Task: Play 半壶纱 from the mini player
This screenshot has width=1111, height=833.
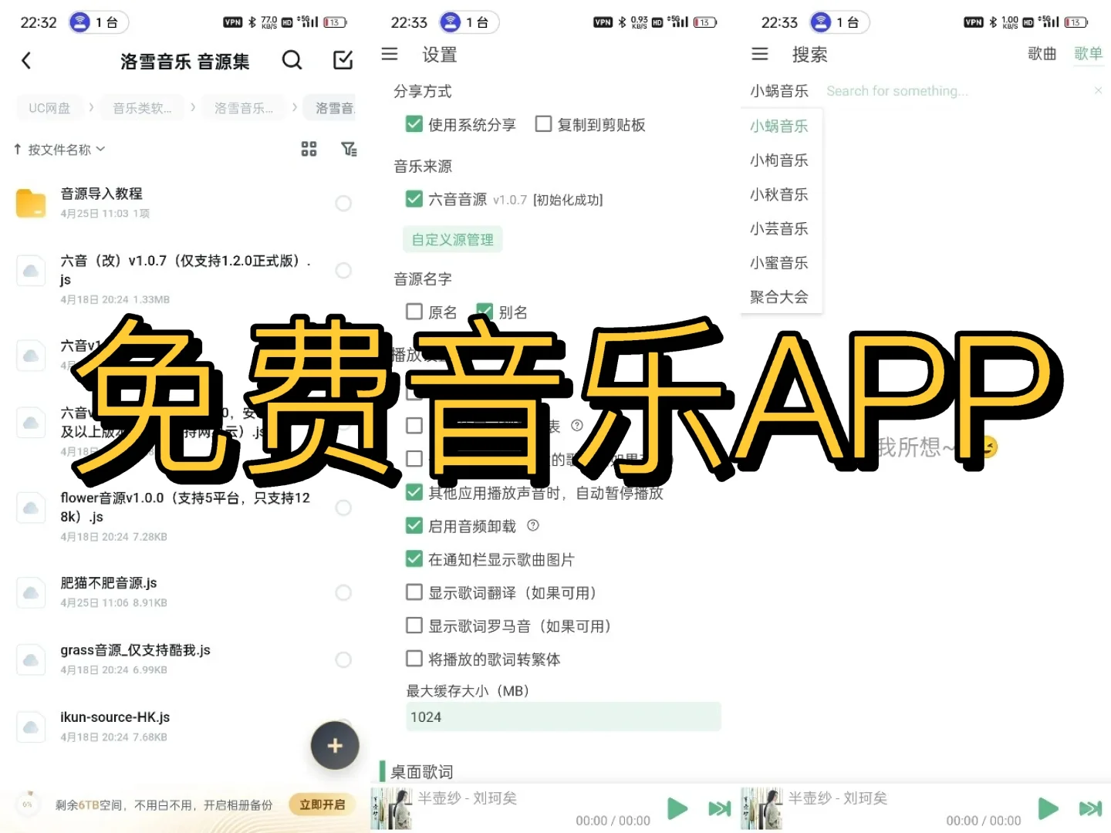Action: 677,808
